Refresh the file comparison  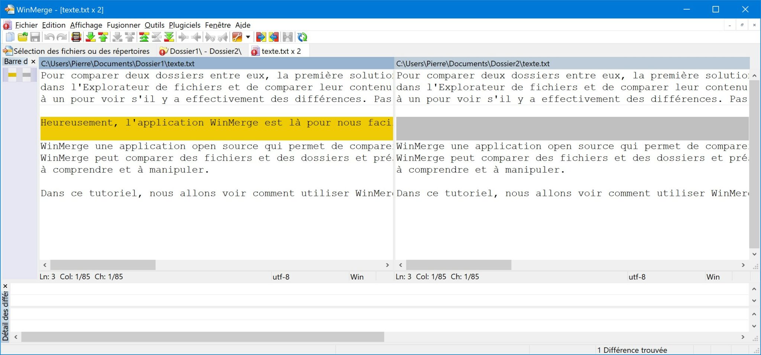pos(302,37)
